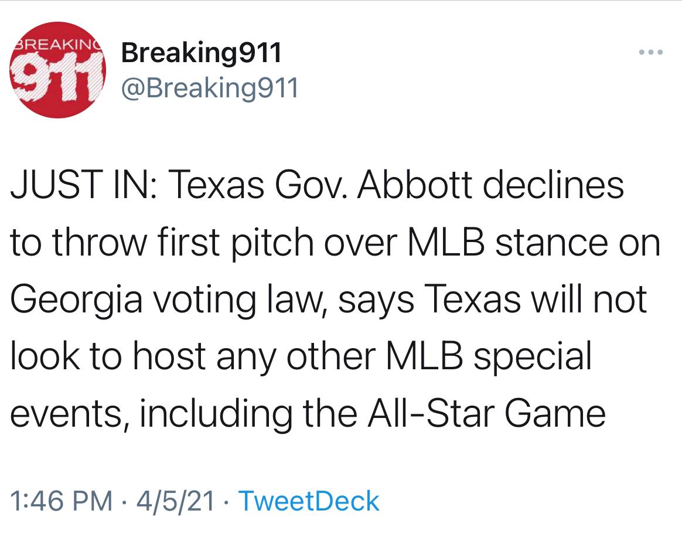The width and height of the screenshot is (682, 541).
Task: Click the 4/5/21 date of the tweet
Action: (175, 501)
